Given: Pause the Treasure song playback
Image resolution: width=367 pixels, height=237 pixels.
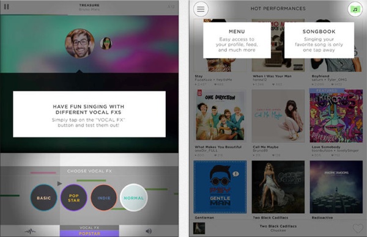Looking at the screenshot, I should click(x=7, y=7).
